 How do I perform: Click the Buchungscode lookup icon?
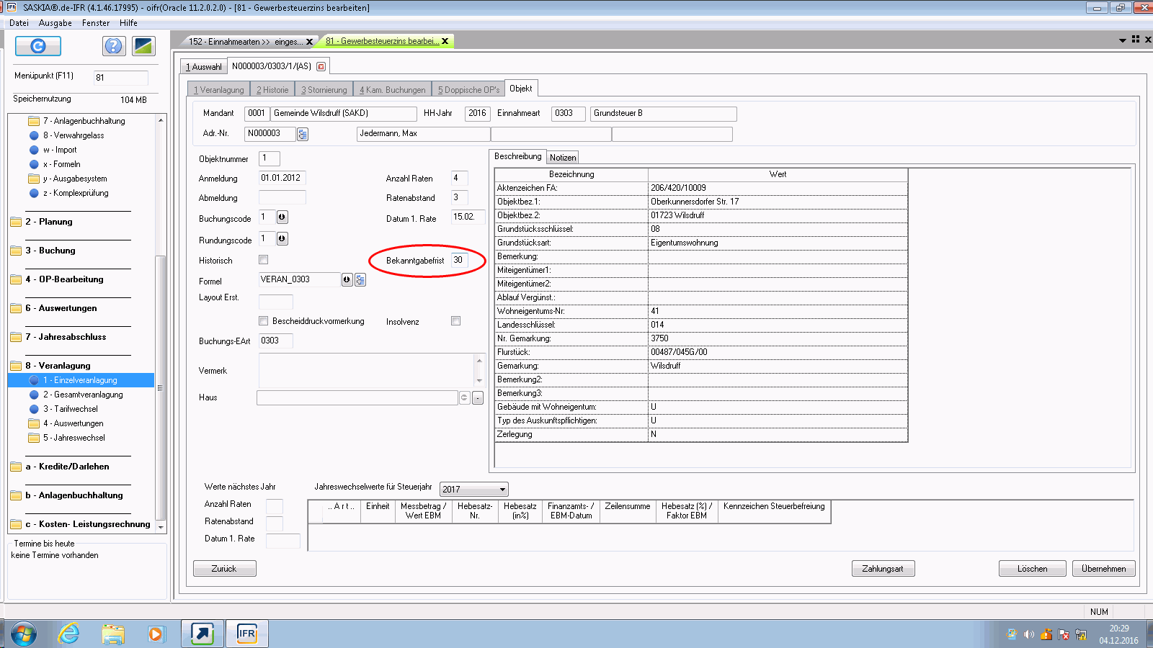point(282,217)
